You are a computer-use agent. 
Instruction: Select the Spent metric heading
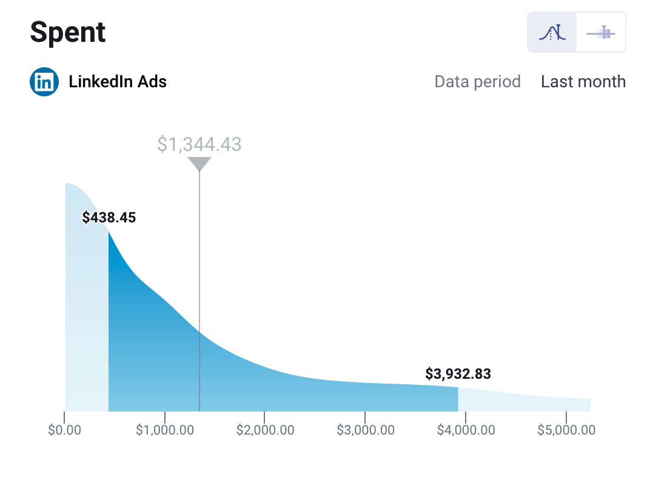tap(67, 32)
